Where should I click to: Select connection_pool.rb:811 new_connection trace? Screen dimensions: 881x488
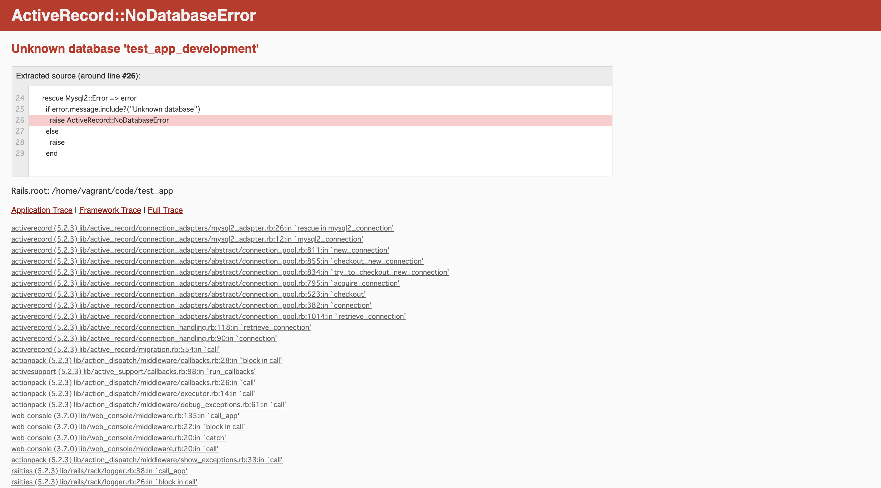click(x=200, y=250)
